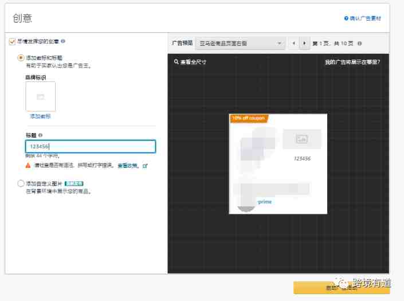Click the 10% off coupon badge

tap(249, 118)
